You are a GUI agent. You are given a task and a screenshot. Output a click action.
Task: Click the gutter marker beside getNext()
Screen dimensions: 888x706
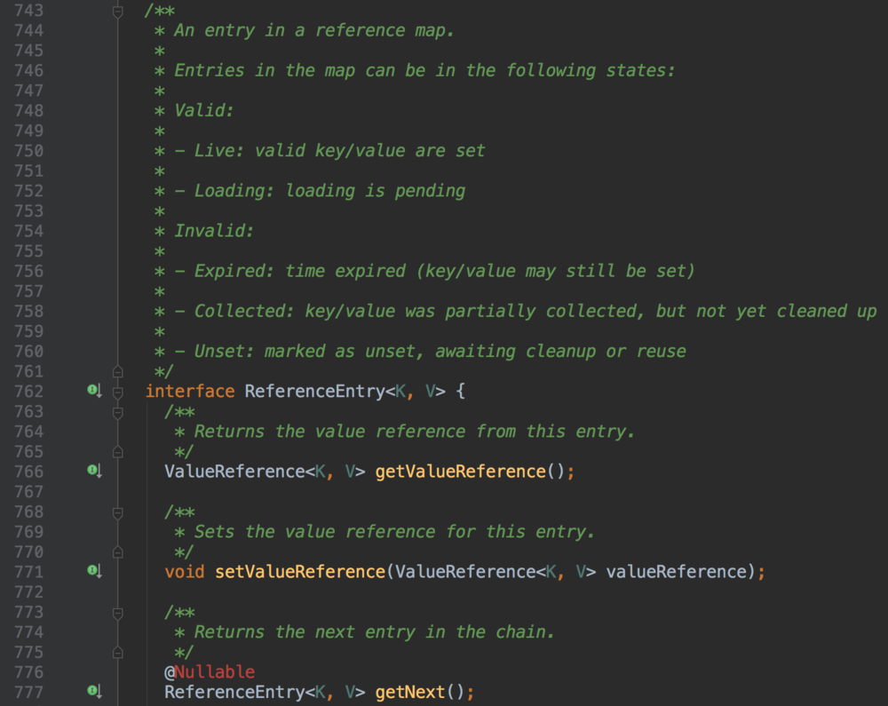pyautogui.click(x=93, y=691)
